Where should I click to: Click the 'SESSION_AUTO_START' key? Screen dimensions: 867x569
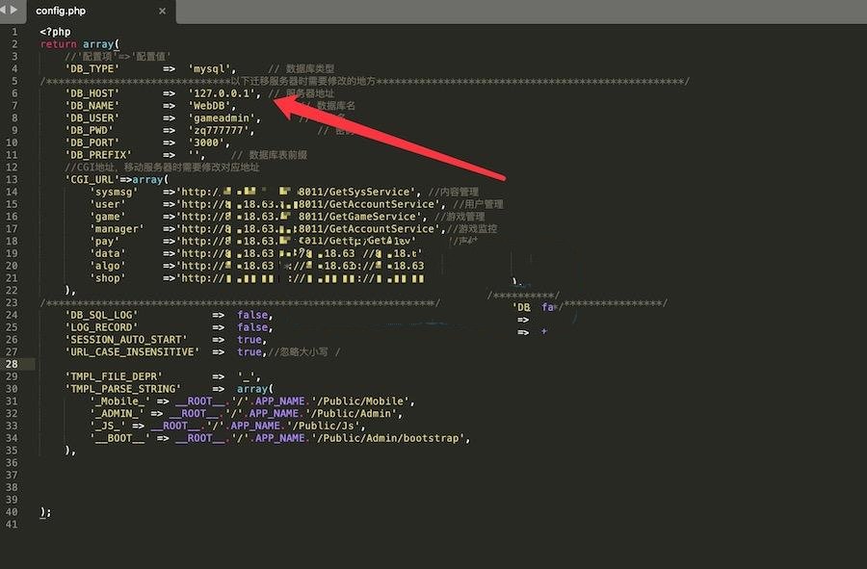click(126, 340)
